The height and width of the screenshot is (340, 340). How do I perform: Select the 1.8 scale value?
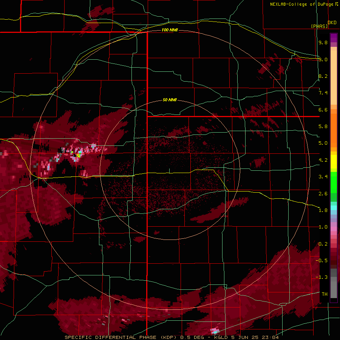click(323, 210)
